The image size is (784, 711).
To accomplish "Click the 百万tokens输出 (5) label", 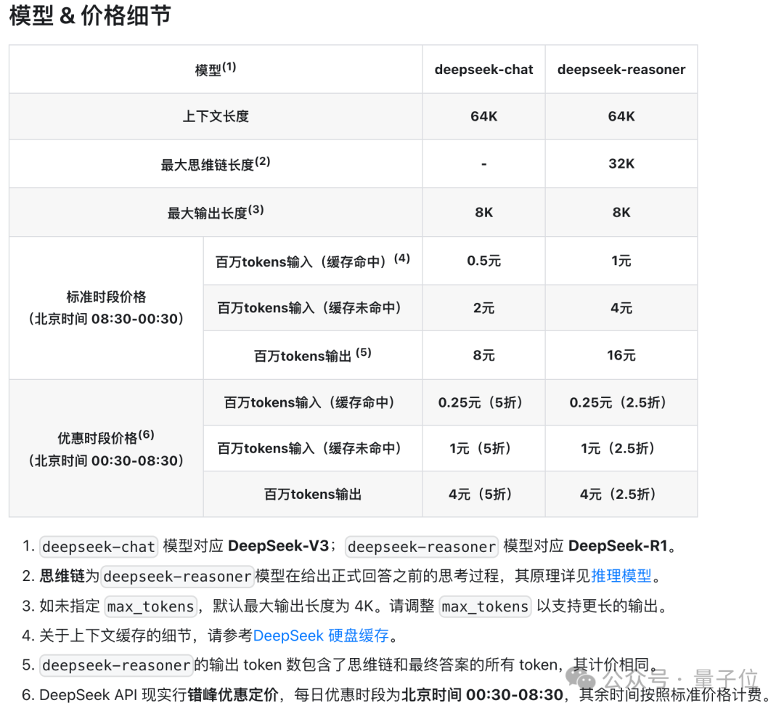I will pos(312,355).
